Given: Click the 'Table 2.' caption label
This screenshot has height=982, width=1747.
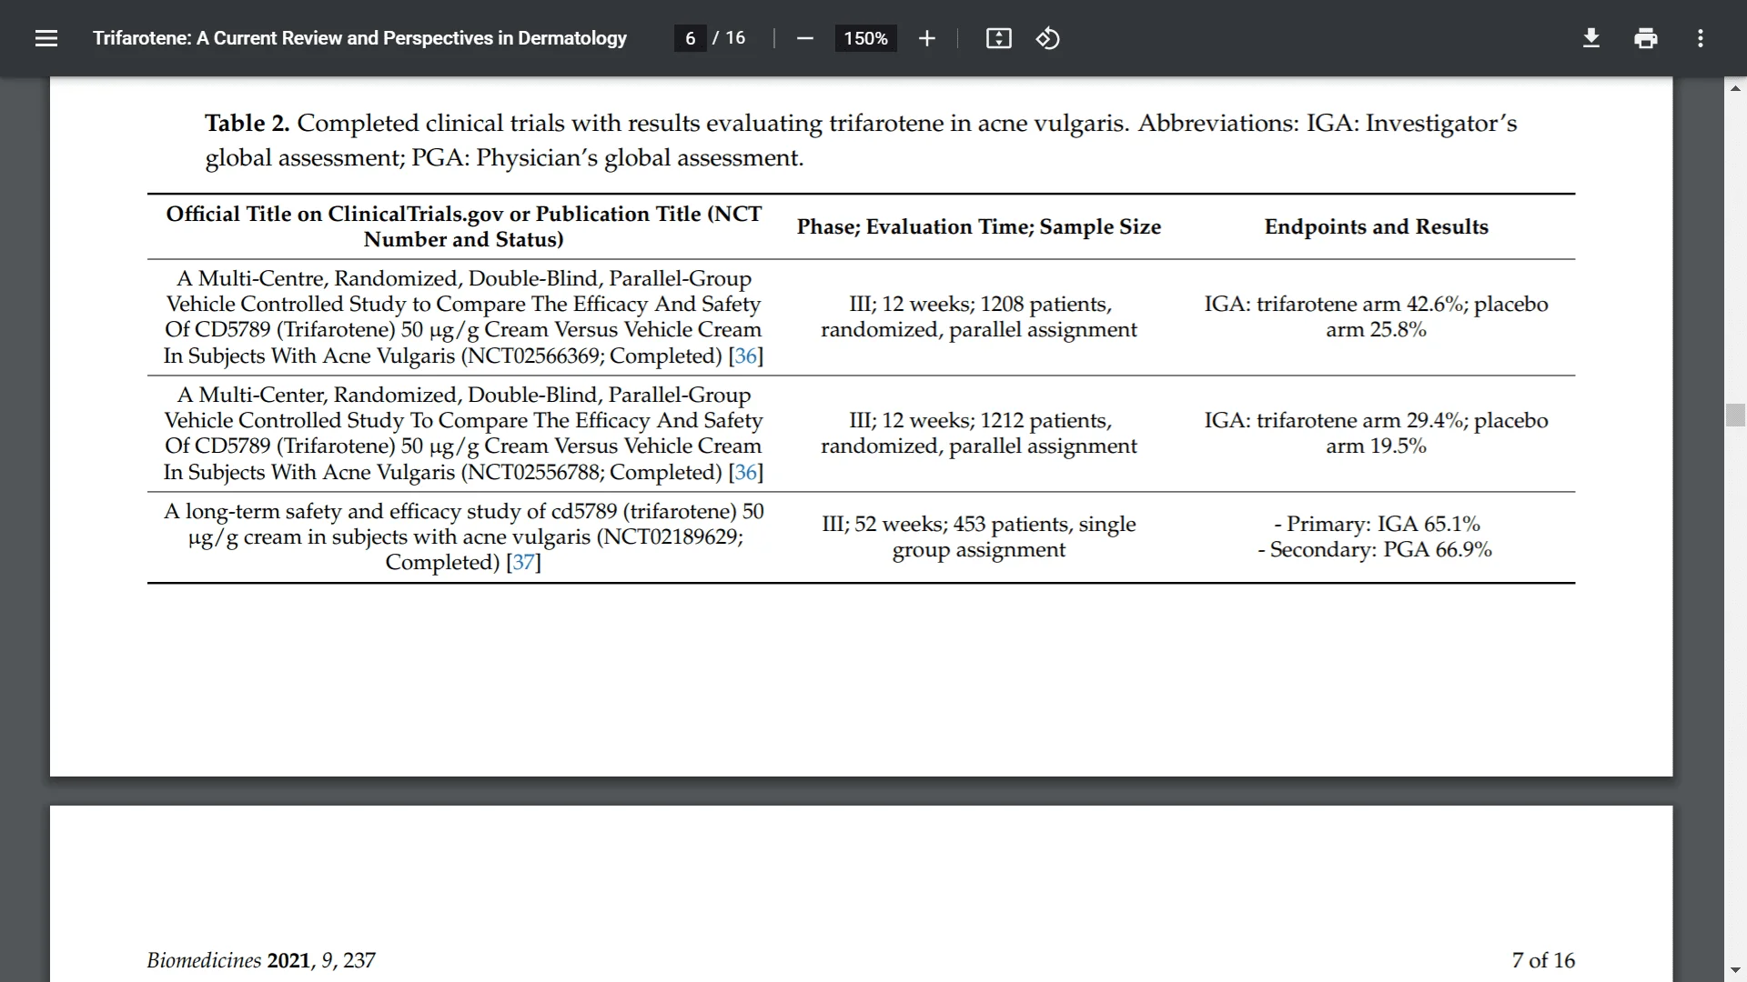Looking at the screenshot, I should tap(247, 123).
